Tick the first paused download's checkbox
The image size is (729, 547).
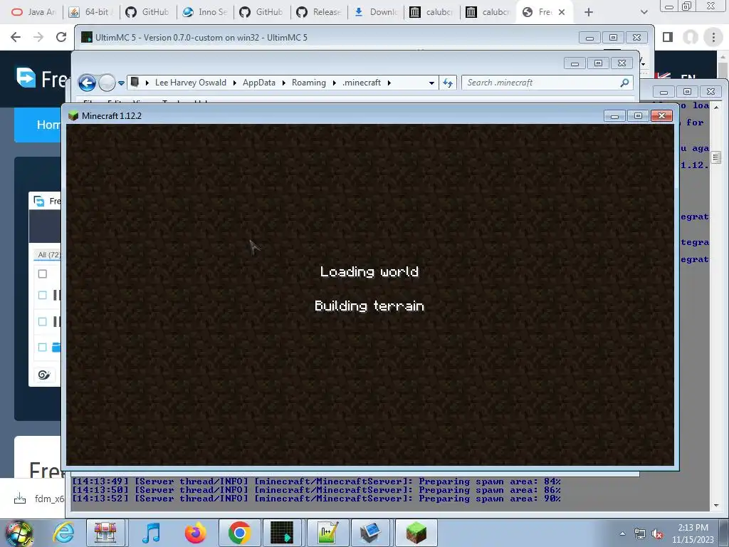pos(42,295)
